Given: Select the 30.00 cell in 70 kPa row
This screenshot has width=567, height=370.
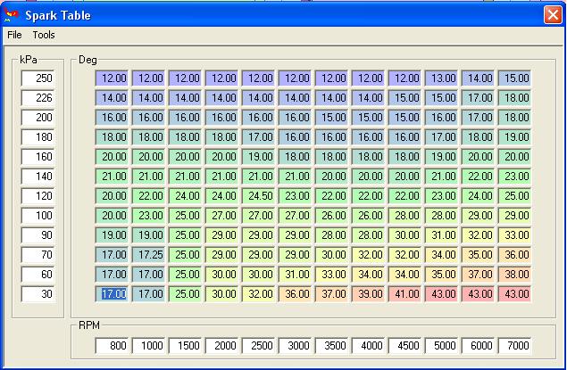Looking at the screenshot, I should click(x=331, y=255).
